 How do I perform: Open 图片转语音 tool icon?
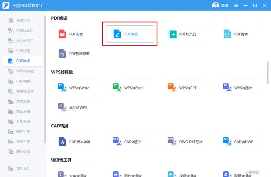pos(117,174)
